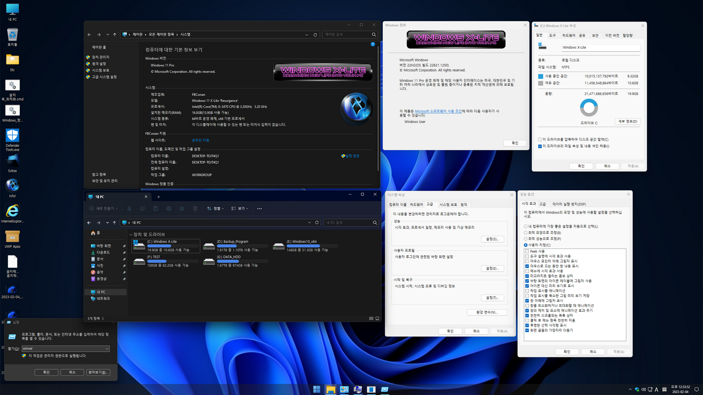The width and height of the screenshot is (703, 395).
Task: Switch to 고급 tab in Performance Options
Action: [x=542, y=204]
